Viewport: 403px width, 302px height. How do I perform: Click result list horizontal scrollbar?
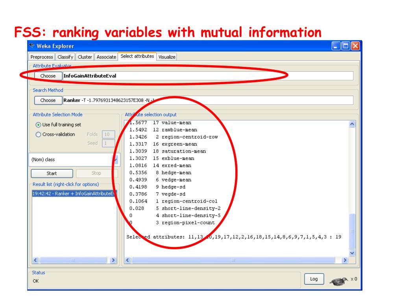point(73,260)
